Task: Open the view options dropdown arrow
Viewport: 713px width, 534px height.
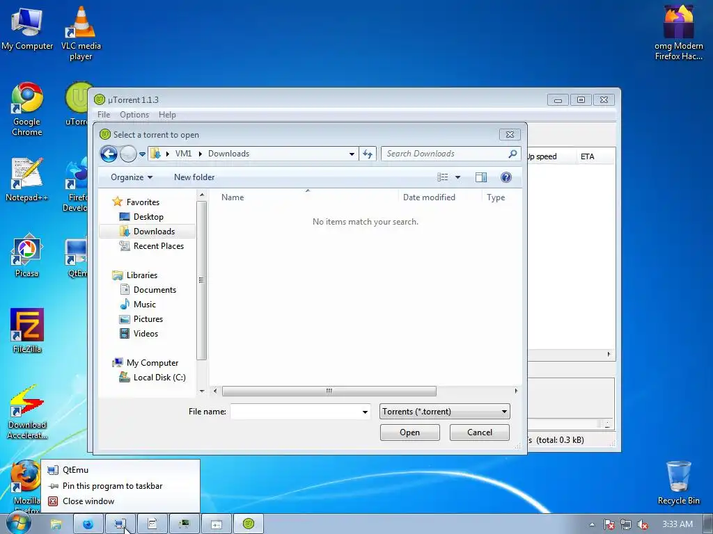Action: tap(457, 177)
